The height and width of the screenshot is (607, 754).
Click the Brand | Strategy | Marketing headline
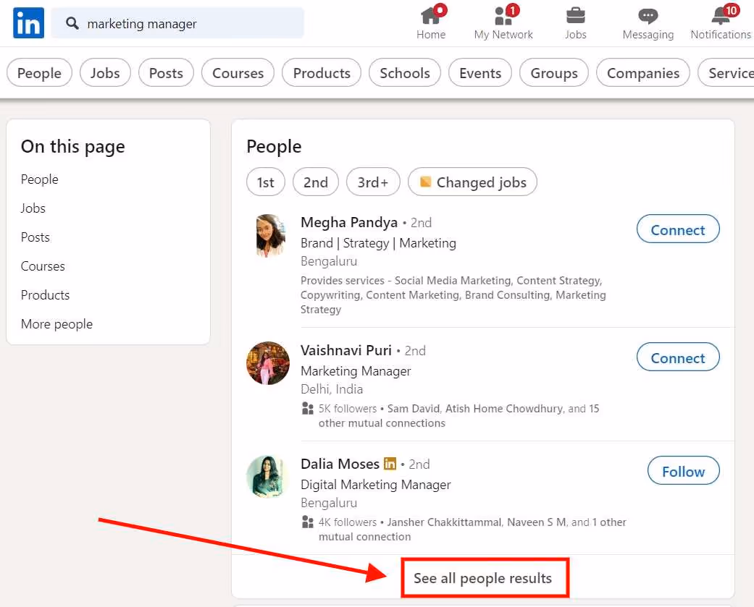[x=378, y=243]
